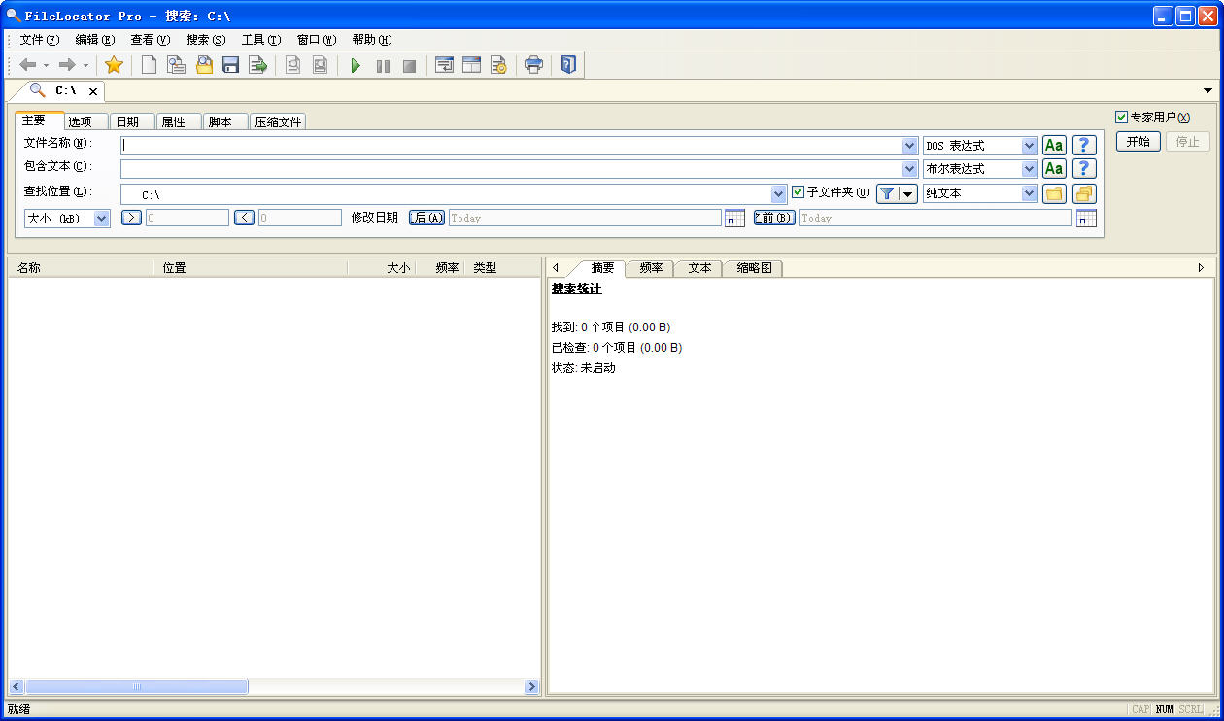Open the tab list dropdown arrow at right
Screen dimensions: 1224x721
1208,90
